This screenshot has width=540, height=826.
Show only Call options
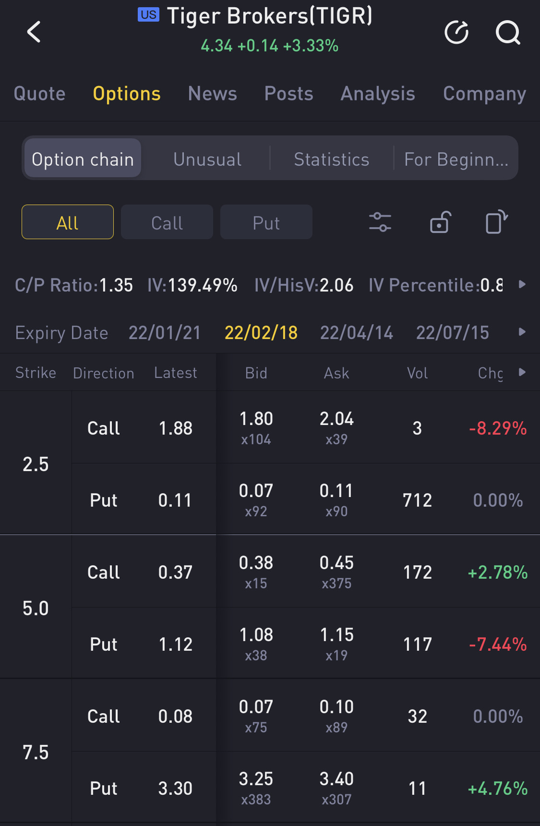pos(167,222)
